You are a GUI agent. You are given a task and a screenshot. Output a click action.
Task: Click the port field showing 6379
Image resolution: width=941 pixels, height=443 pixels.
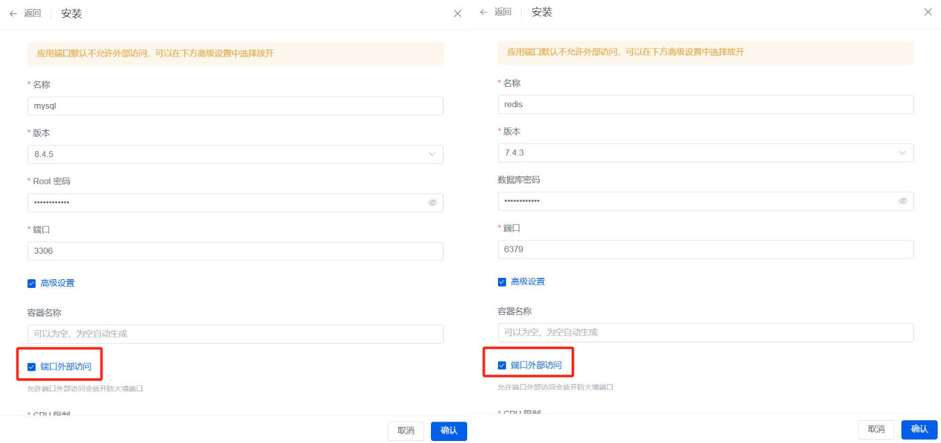pyautogui.click(x=706, y=250)
